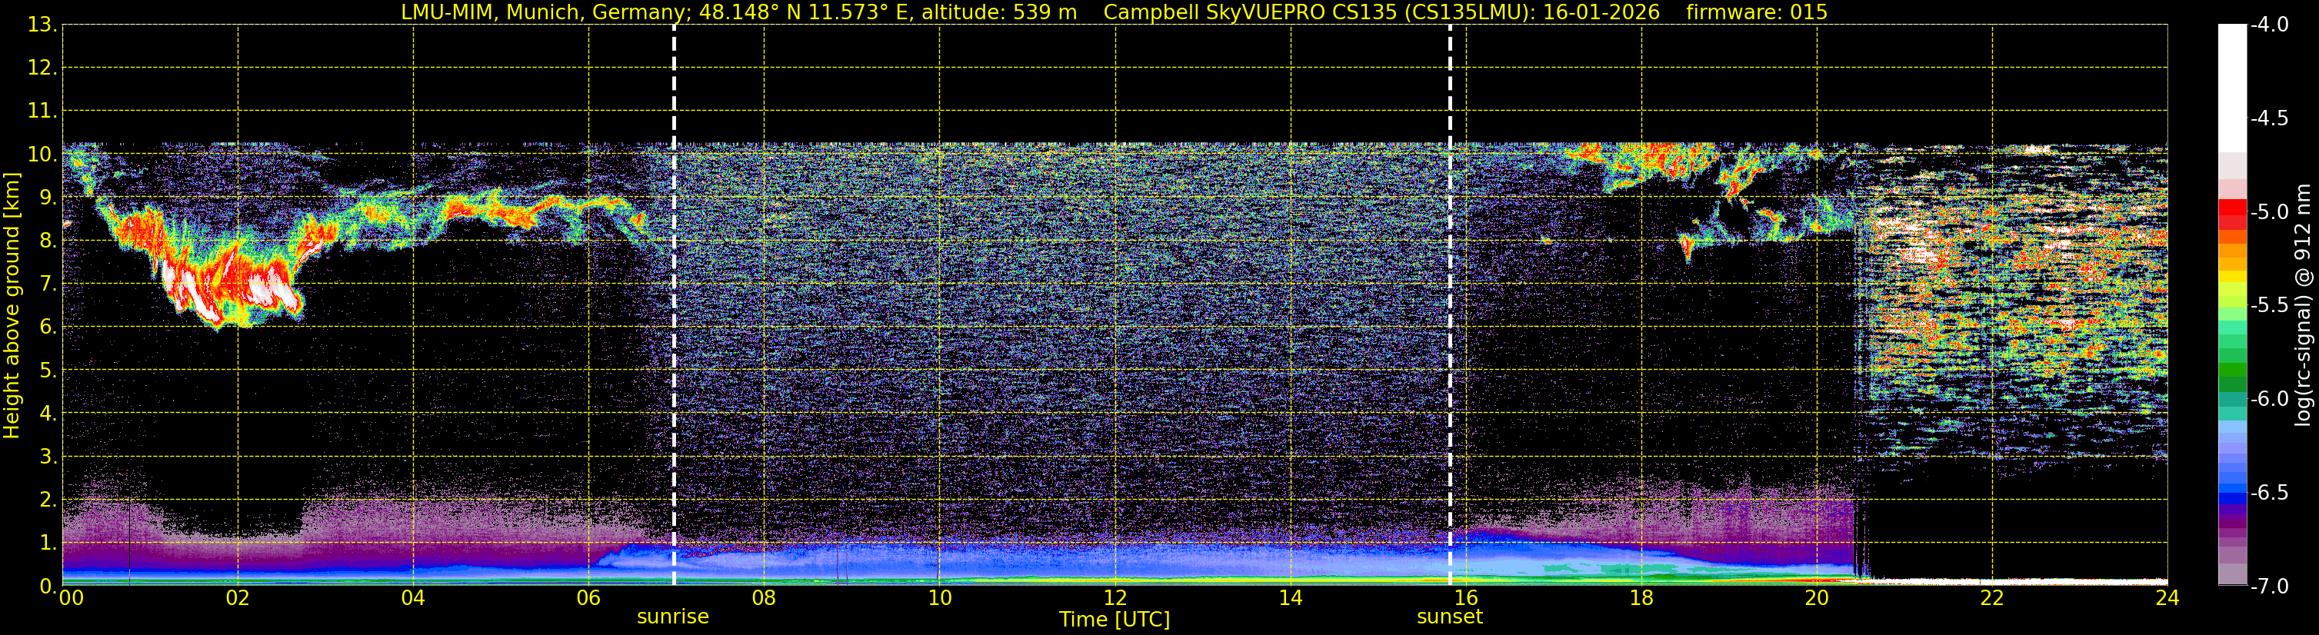Click the green band of the colorbar

click(x=2231, y=370)
